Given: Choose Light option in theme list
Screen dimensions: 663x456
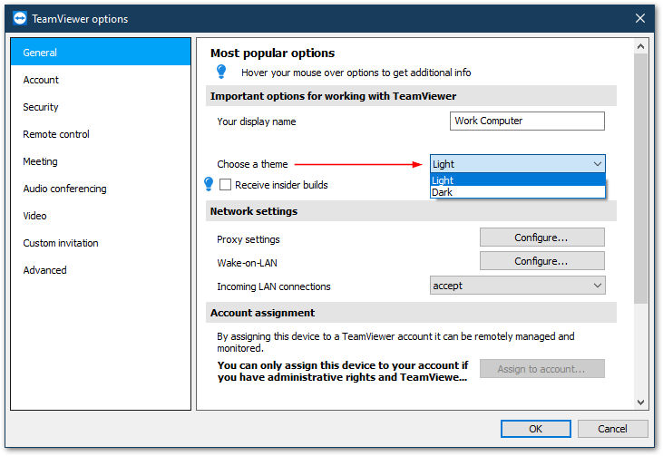Looking at the screenshot, I should click(518, 180).
